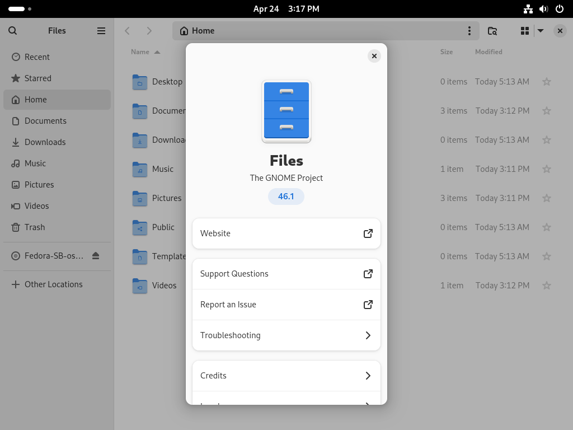Star the Templates folder

[547, 256]
